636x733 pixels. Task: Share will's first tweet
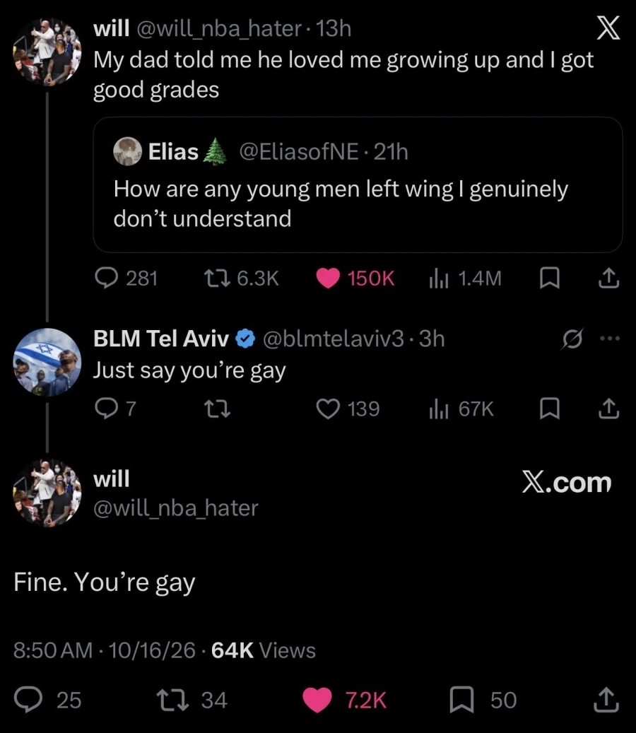[609, 278]
